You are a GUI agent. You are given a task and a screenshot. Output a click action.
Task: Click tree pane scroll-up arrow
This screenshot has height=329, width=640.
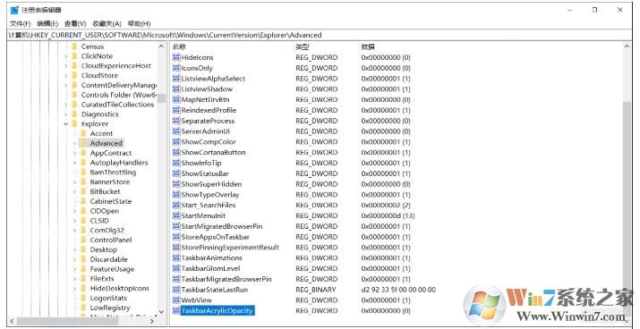coord(162,46)
